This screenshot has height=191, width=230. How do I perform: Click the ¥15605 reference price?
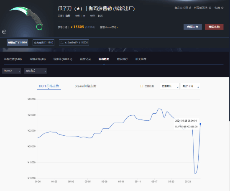[x=77, y=27]
